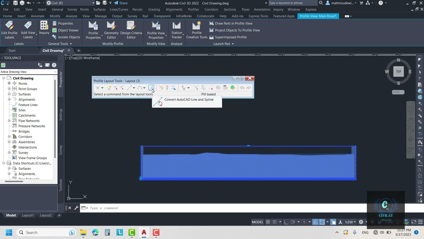Click the fixed tangent line tool

(x=130, y=88)
